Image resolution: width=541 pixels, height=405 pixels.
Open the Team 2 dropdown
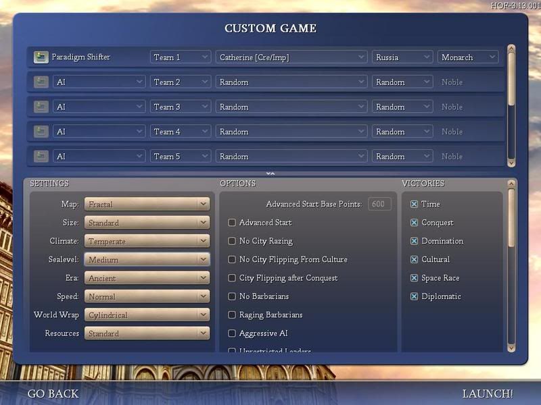[x=181, y=82]
